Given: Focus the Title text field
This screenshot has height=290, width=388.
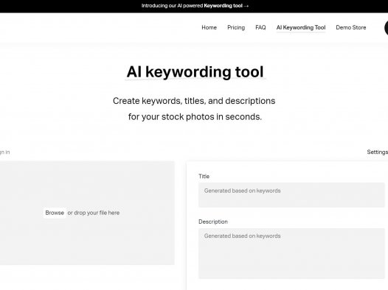Looking at the screenshot, I should 291,195.
